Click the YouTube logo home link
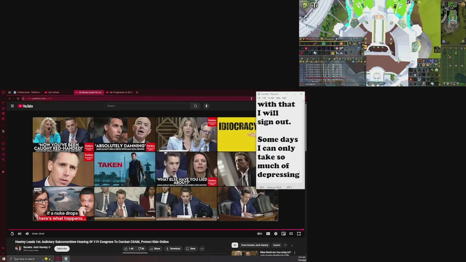This screenshot has height=262, width=466. pyautogui.click(x=25, y=106)
